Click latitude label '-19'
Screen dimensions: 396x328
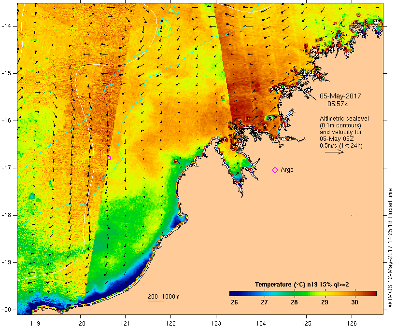tap(6, 263)
